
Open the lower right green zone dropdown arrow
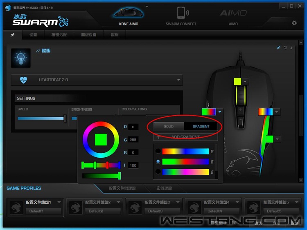click(x=277, y=139)
